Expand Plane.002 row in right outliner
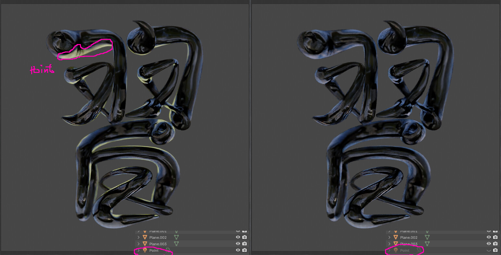Screen dimensions: 501x255 pyautogui.click(x=389, y=238)
